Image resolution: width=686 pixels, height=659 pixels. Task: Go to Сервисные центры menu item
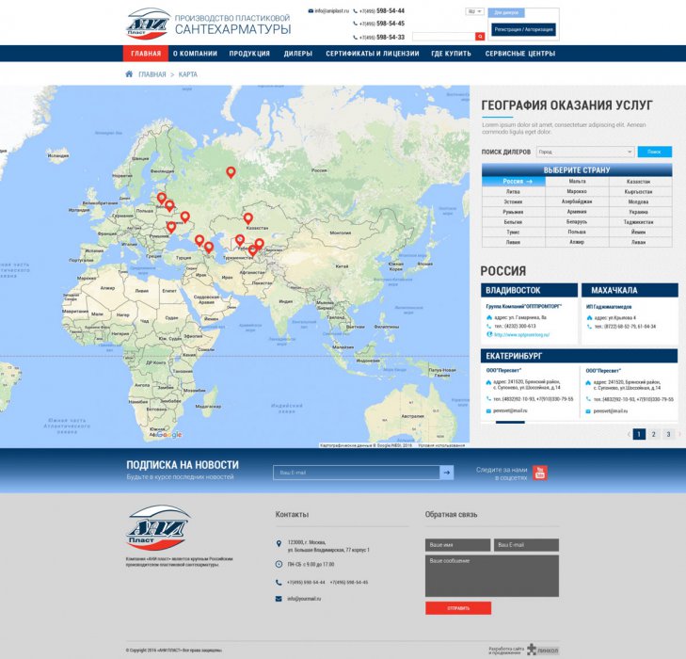tap(520, 54)
